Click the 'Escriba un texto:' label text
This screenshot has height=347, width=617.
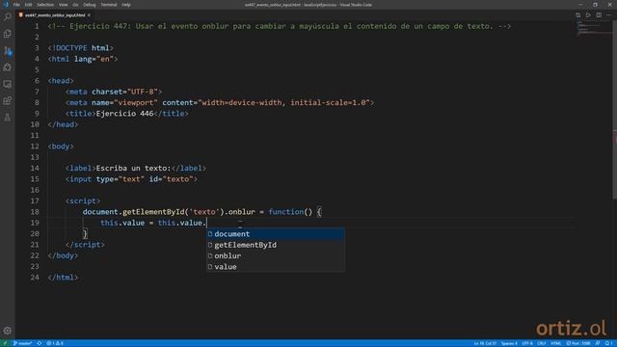point(133,169)
